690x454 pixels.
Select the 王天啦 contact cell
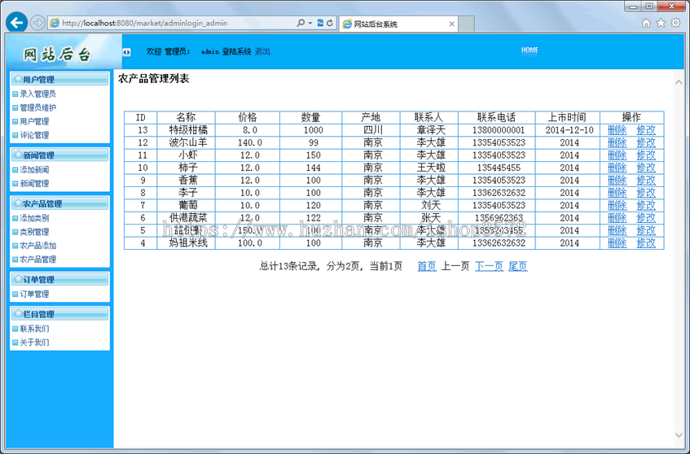click(429, 168)
